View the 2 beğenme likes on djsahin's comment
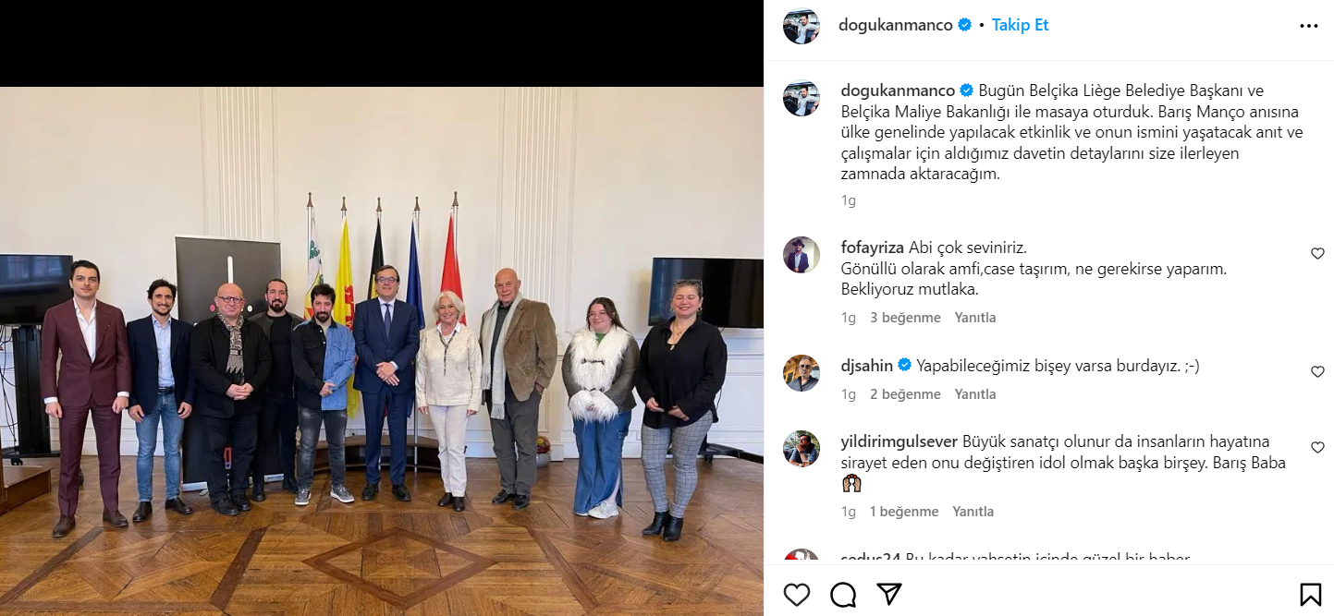 click(x=905, y=394)
